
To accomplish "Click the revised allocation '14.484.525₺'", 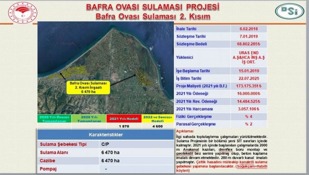I will pos(249,101).
